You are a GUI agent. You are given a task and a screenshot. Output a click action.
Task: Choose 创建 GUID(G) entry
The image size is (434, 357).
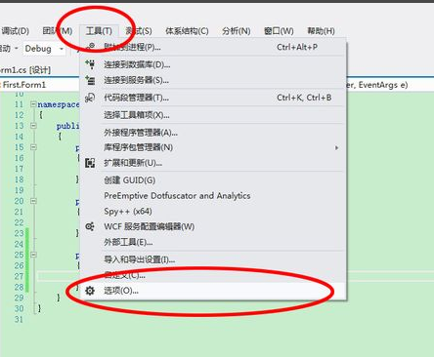[x=213, y=180]
